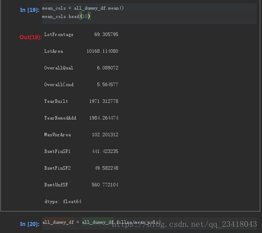Select the value 6.089072
This screenshot has height=233, width=262.
pos(107,68)
